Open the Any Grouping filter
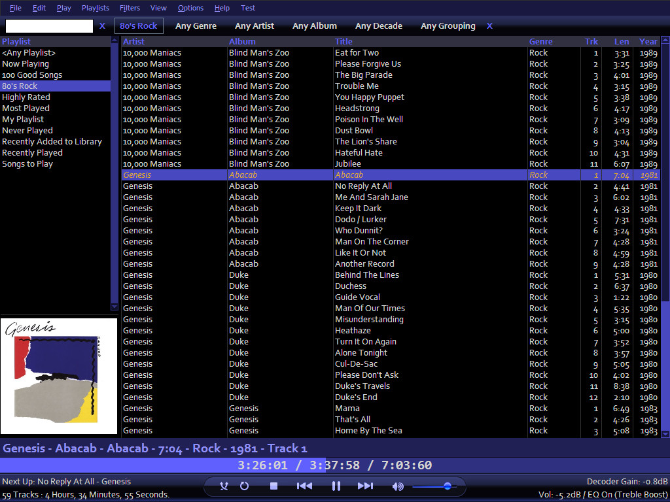Screen dimensions: 670x502 pos(448,26)
